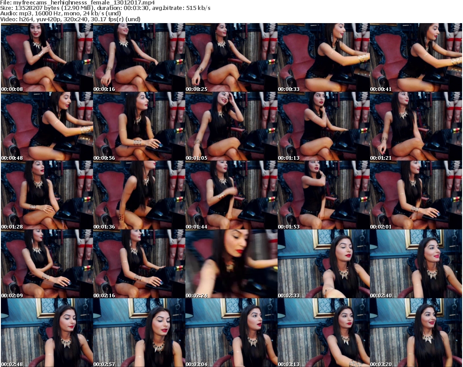Click the File name line in header
Screen dimensions: 463x367
(77, 3)
